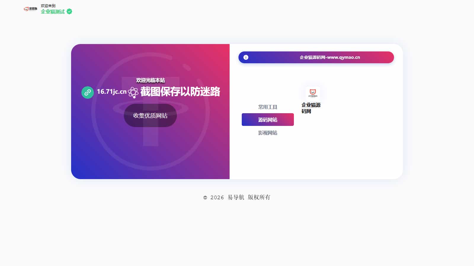Viewport: 474px width, 266px height.
Task: Click the 易导航 footer copyright text
Action: click(236, 197)
